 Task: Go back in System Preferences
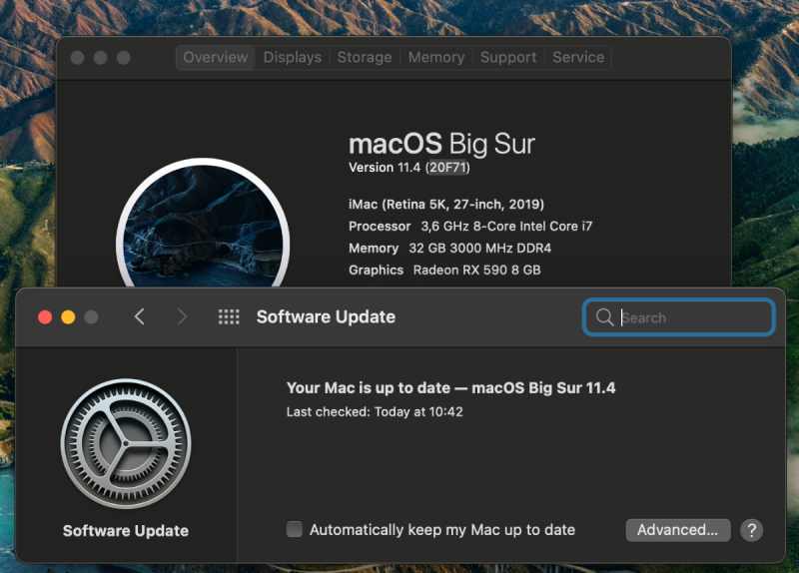pos(140,316)
